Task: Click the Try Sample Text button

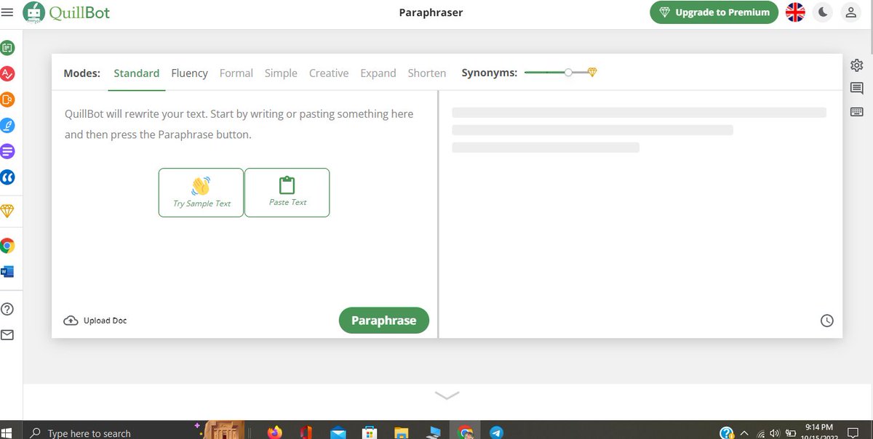Action: coord(202,193)
